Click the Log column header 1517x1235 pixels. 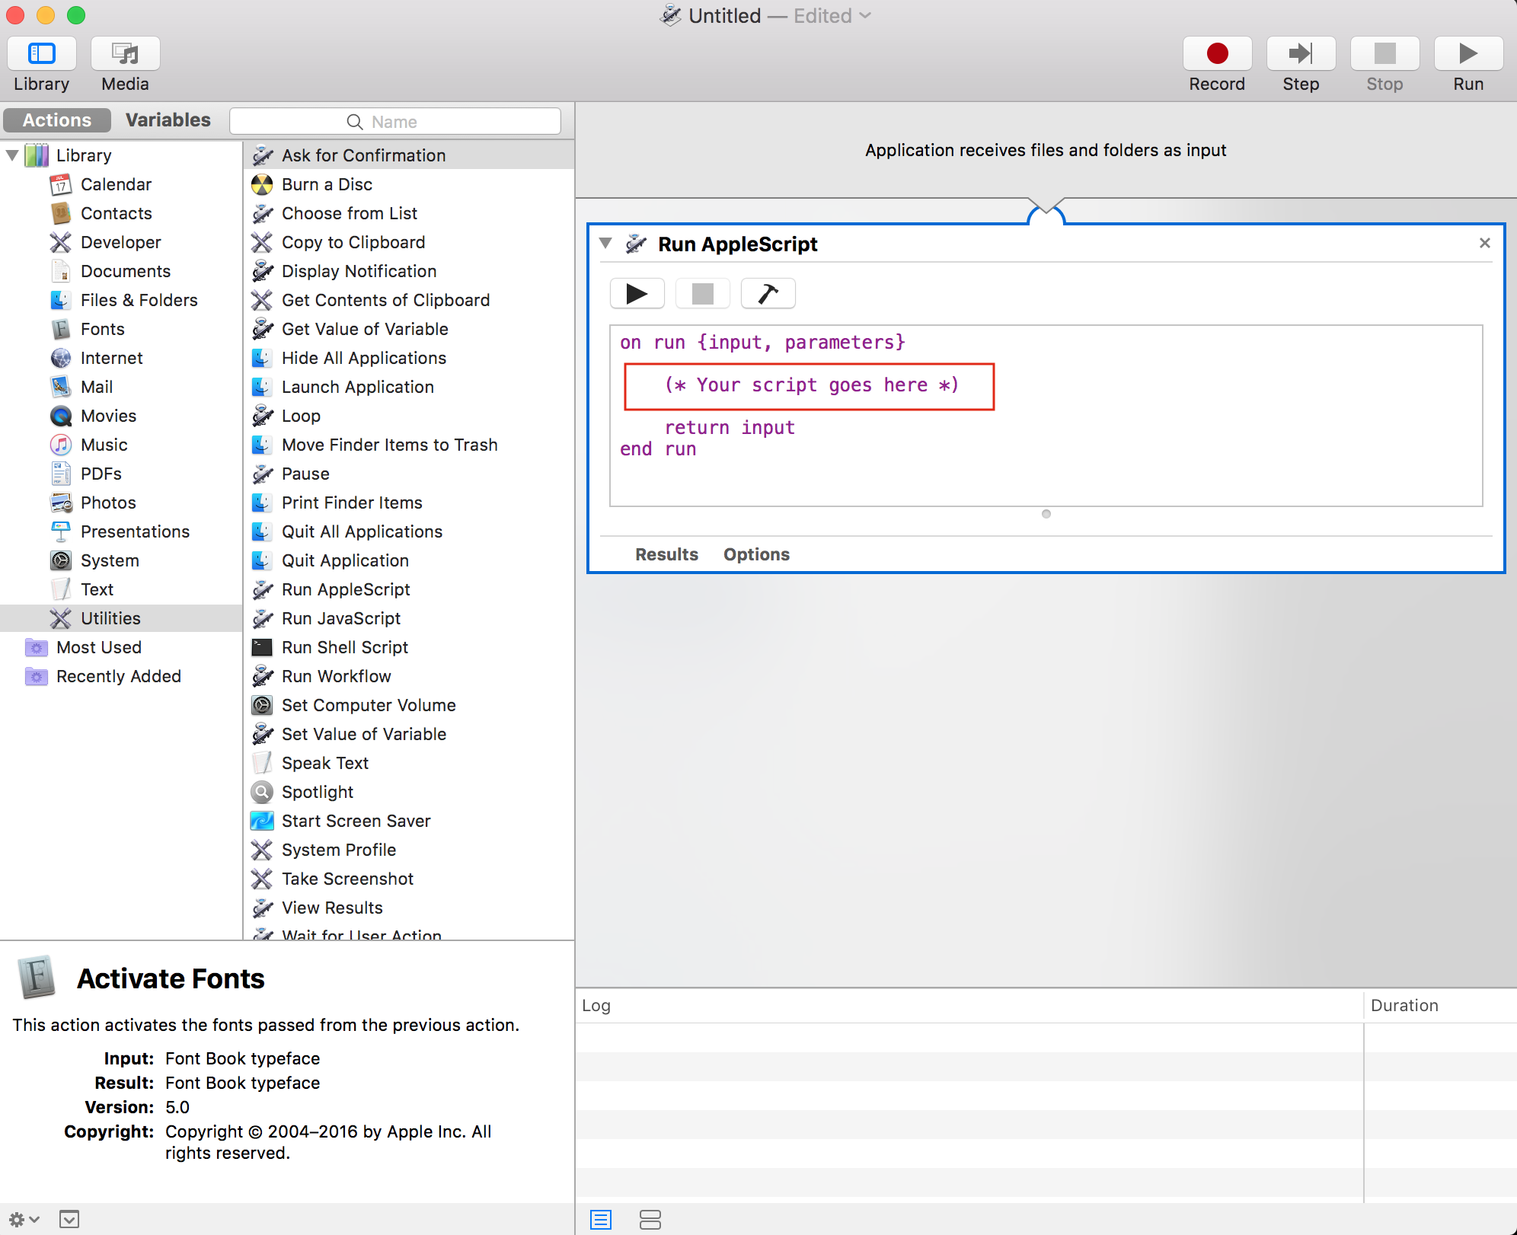(969, 1005)
